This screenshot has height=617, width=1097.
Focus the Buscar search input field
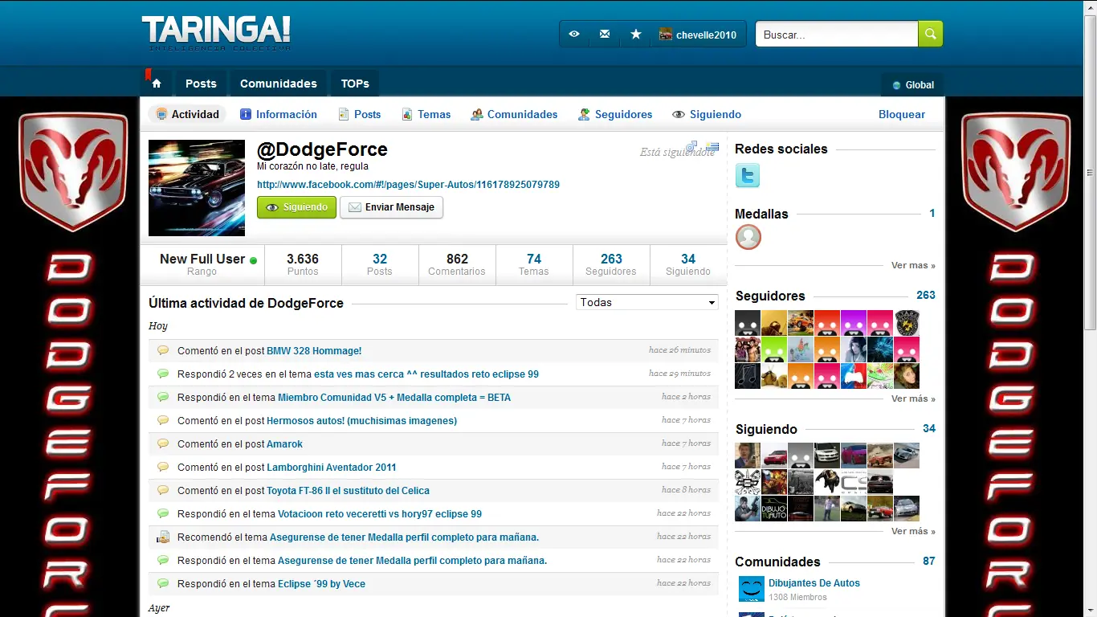(x=837, y=34)
